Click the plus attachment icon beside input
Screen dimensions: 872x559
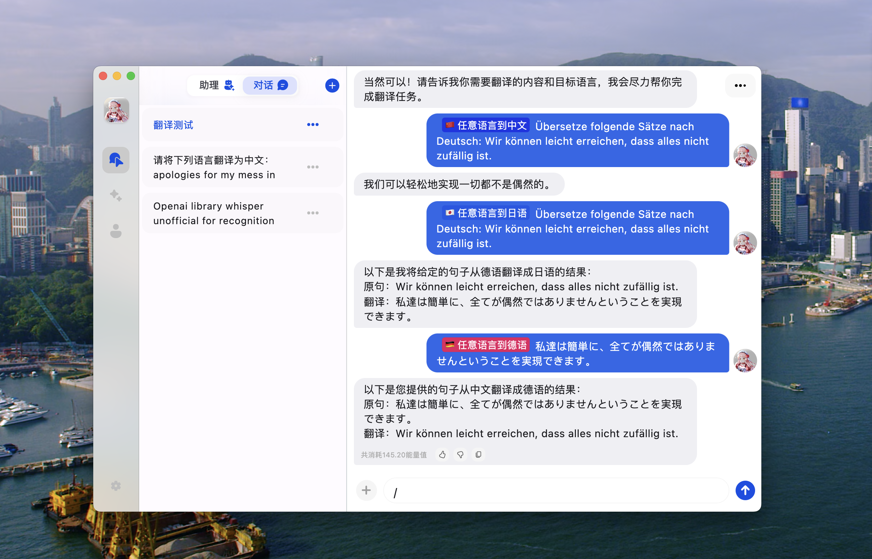pyautogui.click(x=366, y=490)
